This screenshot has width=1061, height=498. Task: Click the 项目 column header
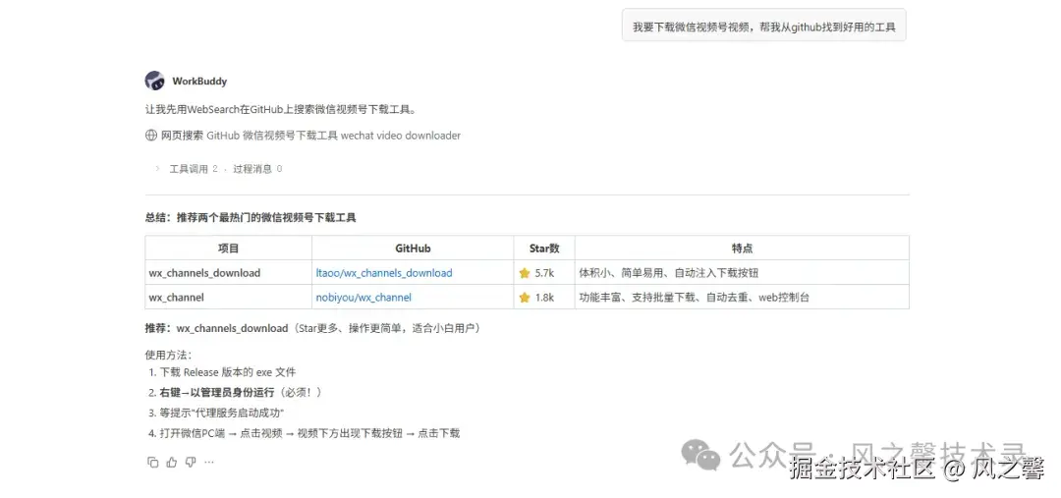(229, 249)
